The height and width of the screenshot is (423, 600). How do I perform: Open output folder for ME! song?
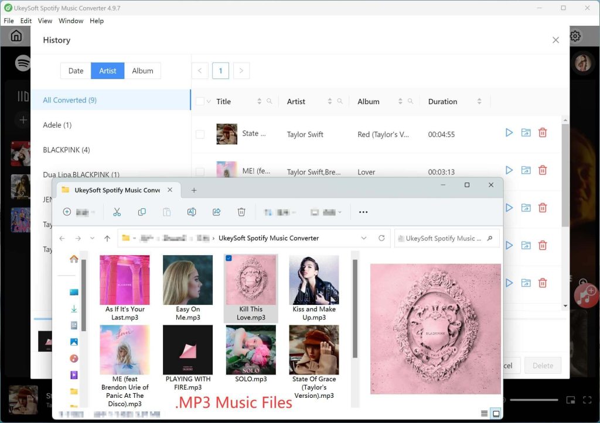tap(526, 170)
